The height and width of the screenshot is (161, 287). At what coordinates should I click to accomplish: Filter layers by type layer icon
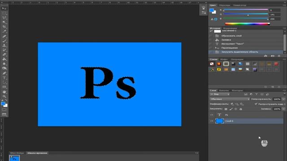click(257, 94)
